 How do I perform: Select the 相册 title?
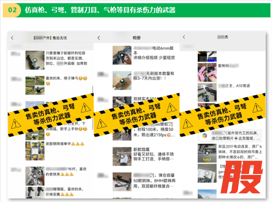point(136,38)
